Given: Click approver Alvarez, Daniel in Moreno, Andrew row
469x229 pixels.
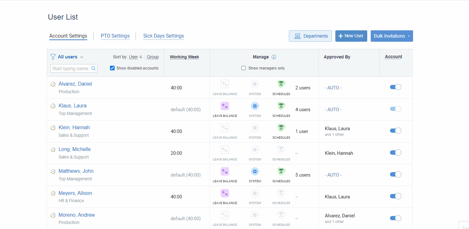Looking at the screenshot, I should [340, 216].
